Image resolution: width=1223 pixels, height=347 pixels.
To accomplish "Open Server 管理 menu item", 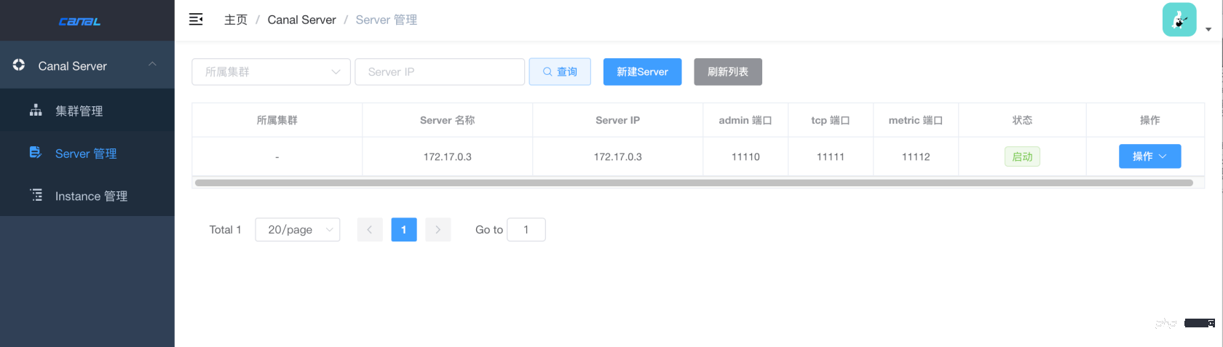I will 87,153.
